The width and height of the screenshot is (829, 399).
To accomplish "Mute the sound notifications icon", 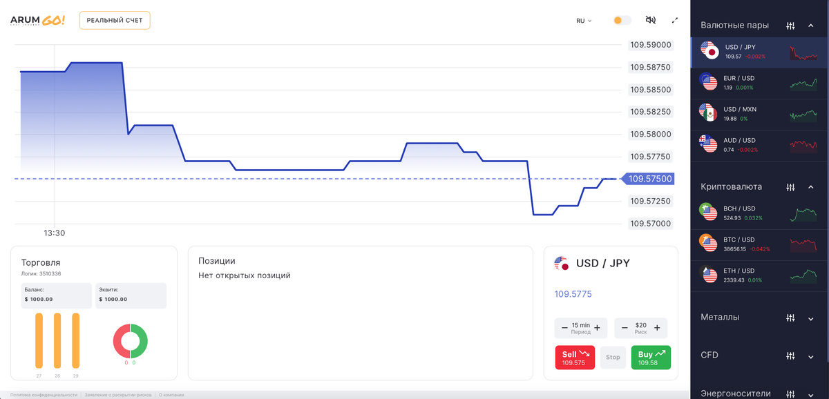I will pos(650,20).
